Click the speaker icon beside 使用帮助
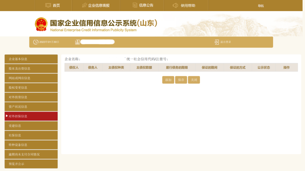 (175, 6)
